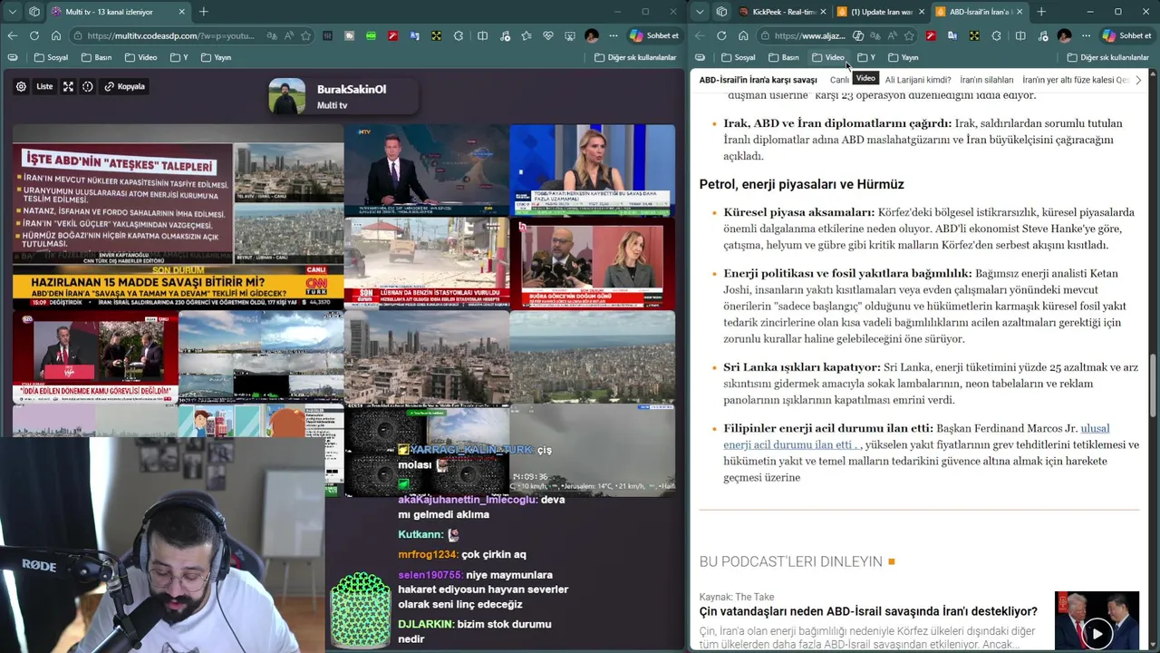Open extensions puzzle icon in right browser
Screen dimensions: 1160x653
(x=996, y=35)
